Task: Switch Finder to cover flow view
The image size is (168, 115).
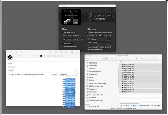Action: pos(112,58)
